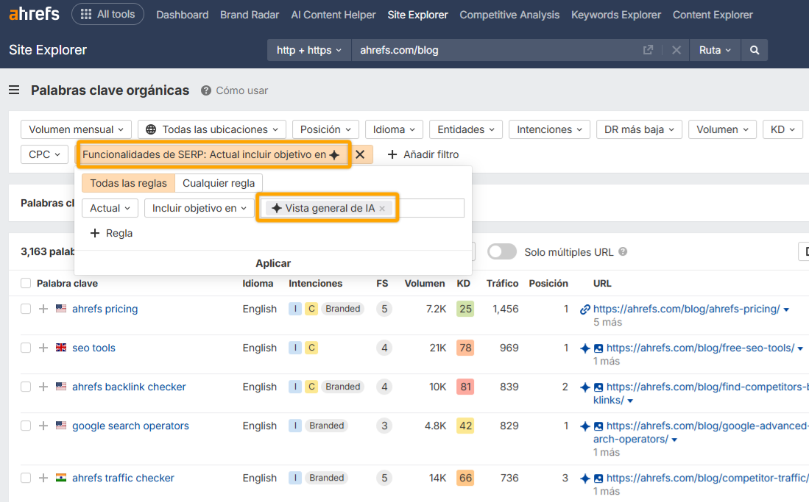The image size is (809, 502).
Task: Open the Cómo usar help link
Action: tap(235, 90)
